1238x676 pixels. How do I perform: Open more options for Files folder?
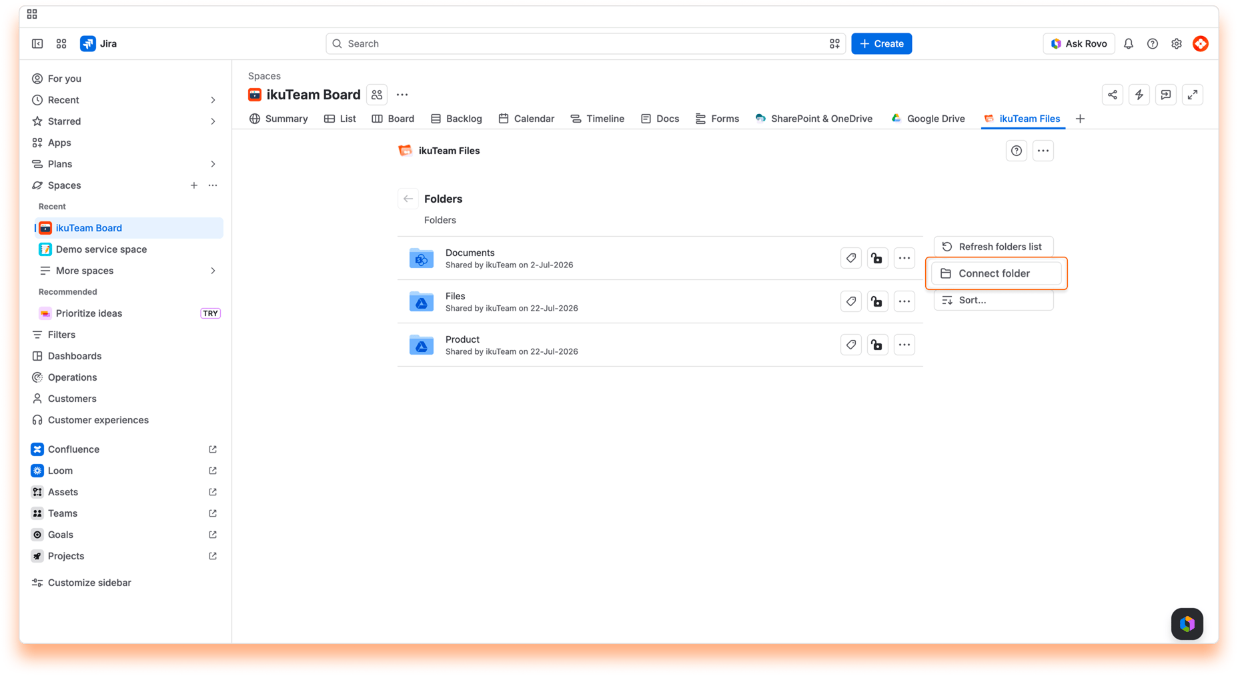pyautogui.click(x=904, y=301)
